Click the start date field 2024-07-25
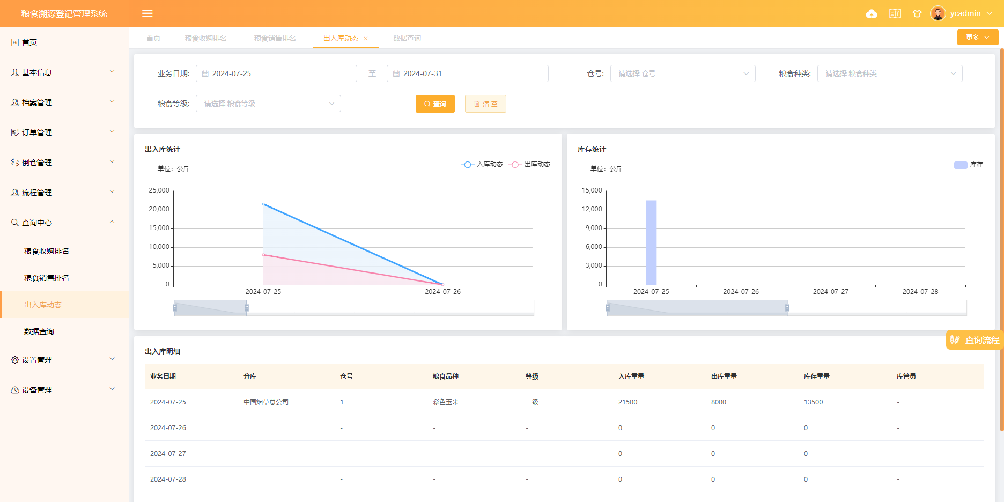The image size is (1004, 502). tap(276, 73)
